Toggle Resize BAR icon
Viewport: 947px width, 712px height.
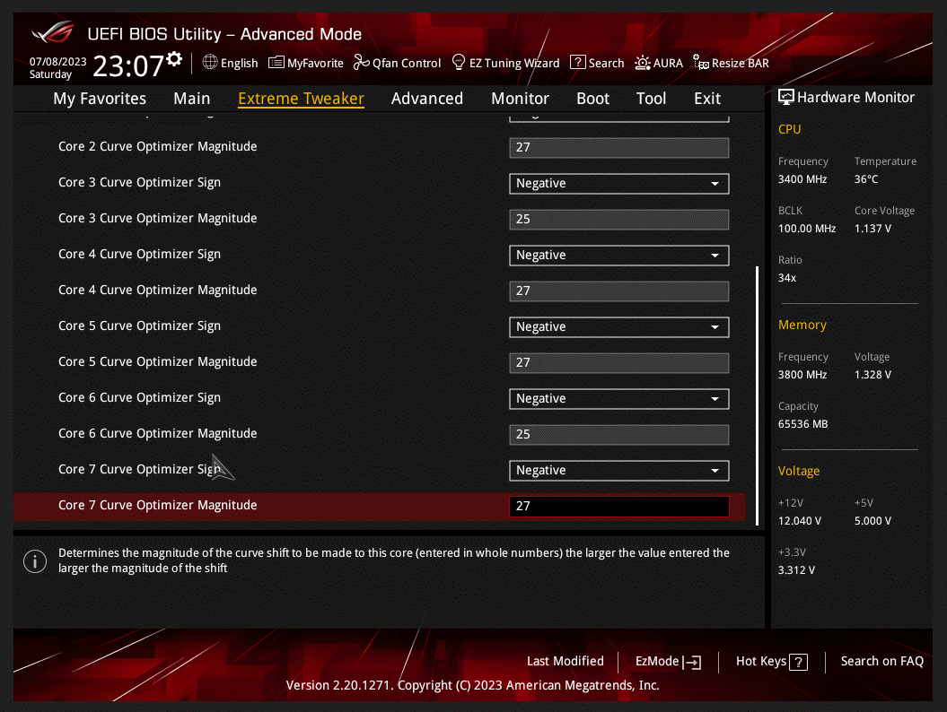pos(700,62)
